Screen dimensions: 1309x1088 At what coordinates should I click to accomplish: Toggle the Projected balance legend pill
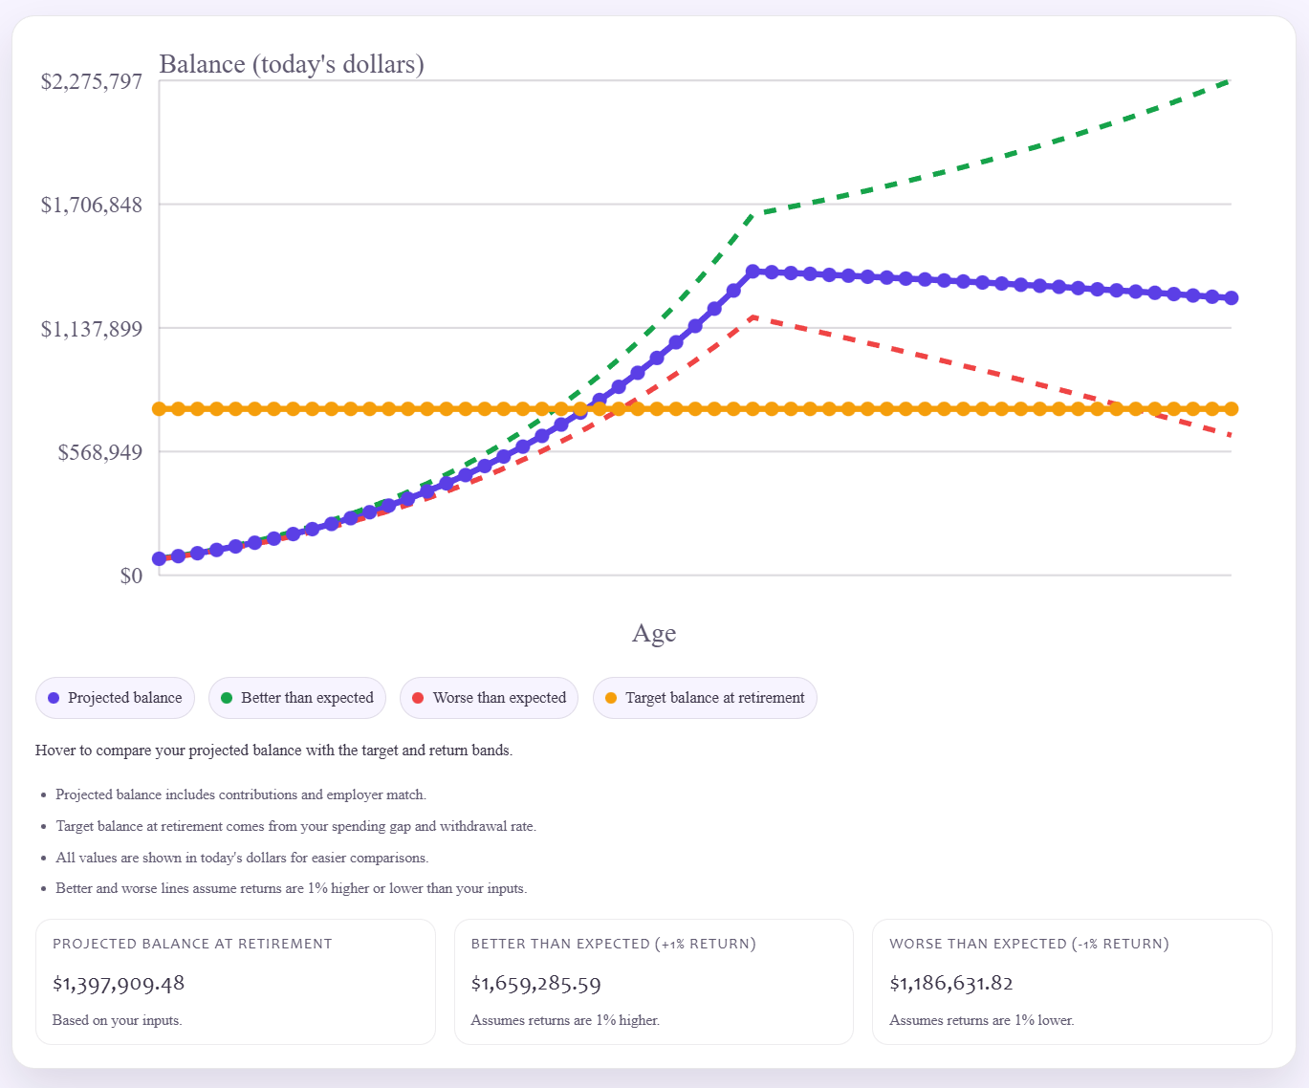pyautogui.click(x=115, y=698)
